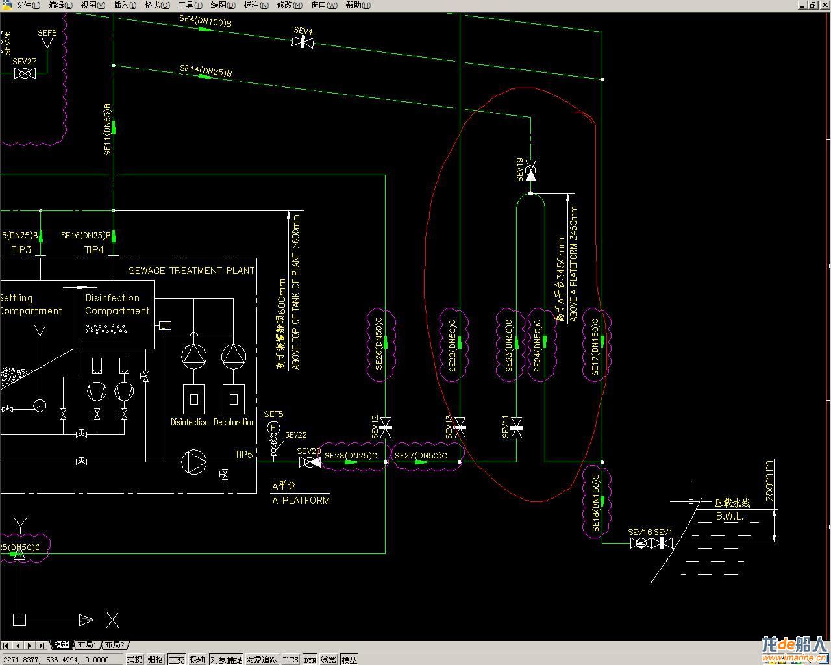Switch to the 模型 model tab
This screenshot has height=665, width=831.
click(x=62, y=645)
